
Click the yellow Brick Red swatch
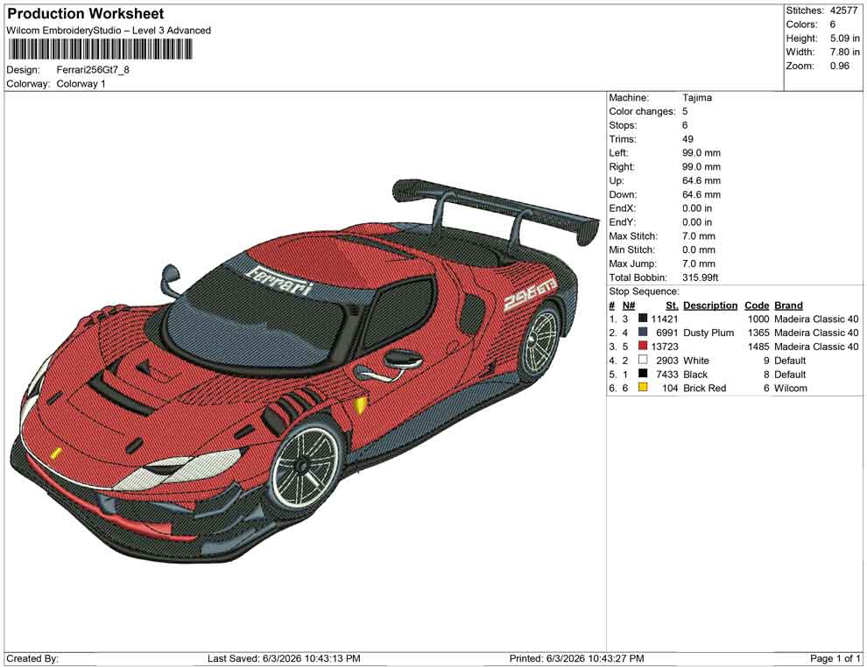pyautogui.click(x=643, y=388)
